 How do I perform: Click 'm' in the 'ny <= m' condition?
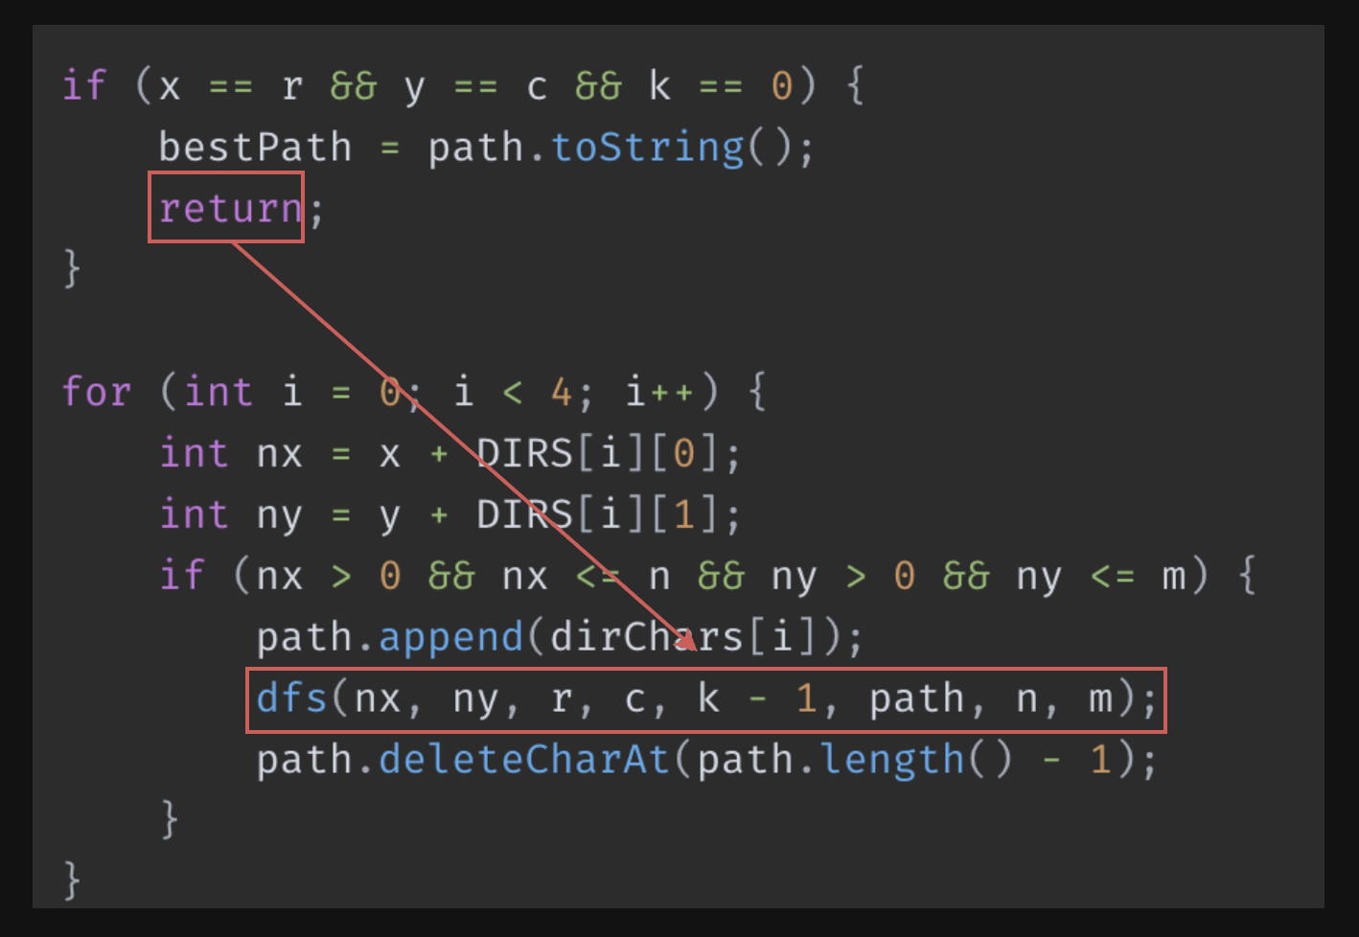(x=1173, y=578)
